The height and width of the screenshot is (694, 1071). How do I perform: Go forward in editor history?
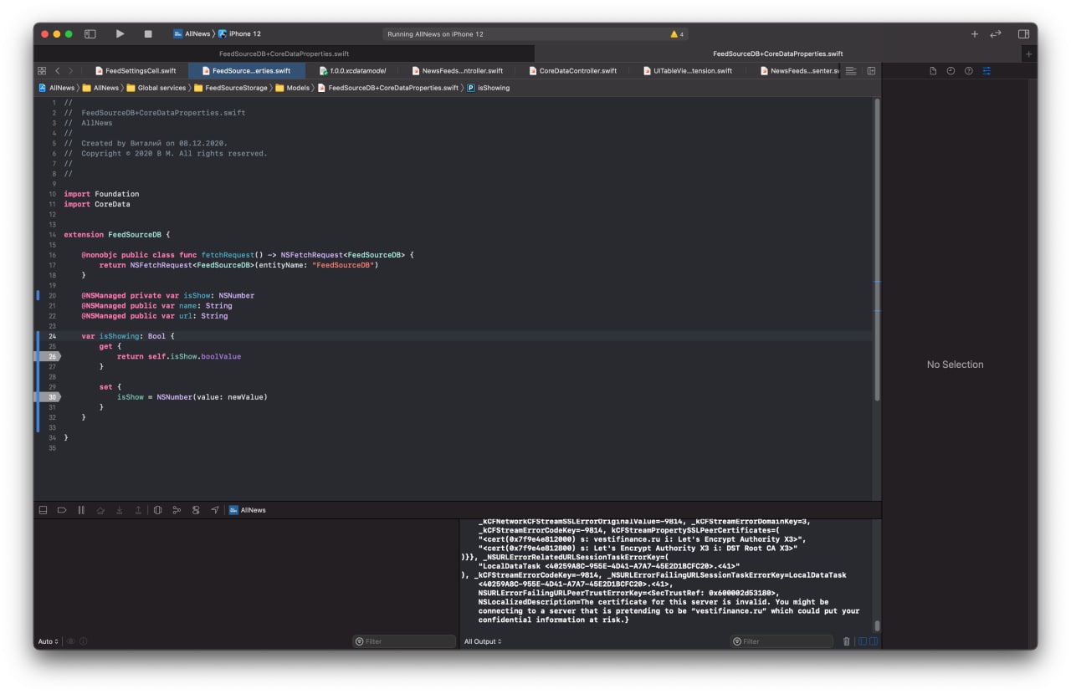(x=70, y=71)
